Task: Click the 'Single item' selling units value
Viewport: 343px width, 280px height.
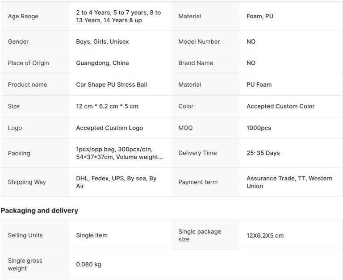Action: pos(92,235)
